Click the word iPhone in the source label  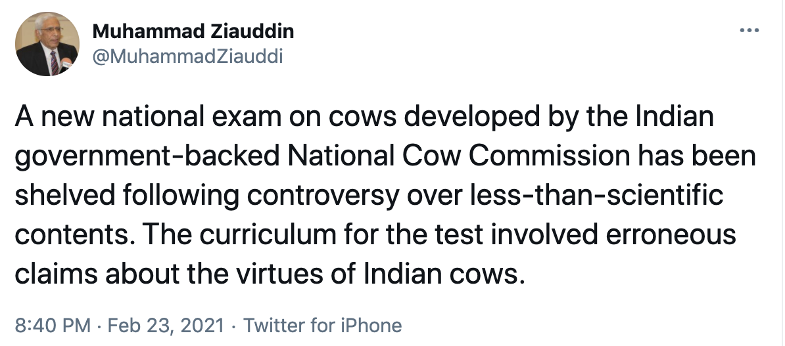tap(371, 326)
